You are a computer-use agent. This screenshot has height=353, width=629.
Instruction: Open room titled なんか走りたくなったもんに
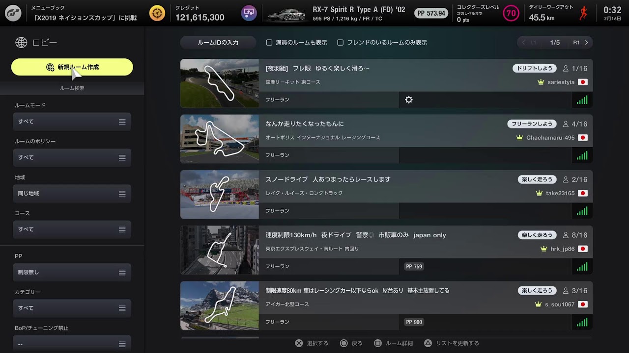tap(305, 124)
